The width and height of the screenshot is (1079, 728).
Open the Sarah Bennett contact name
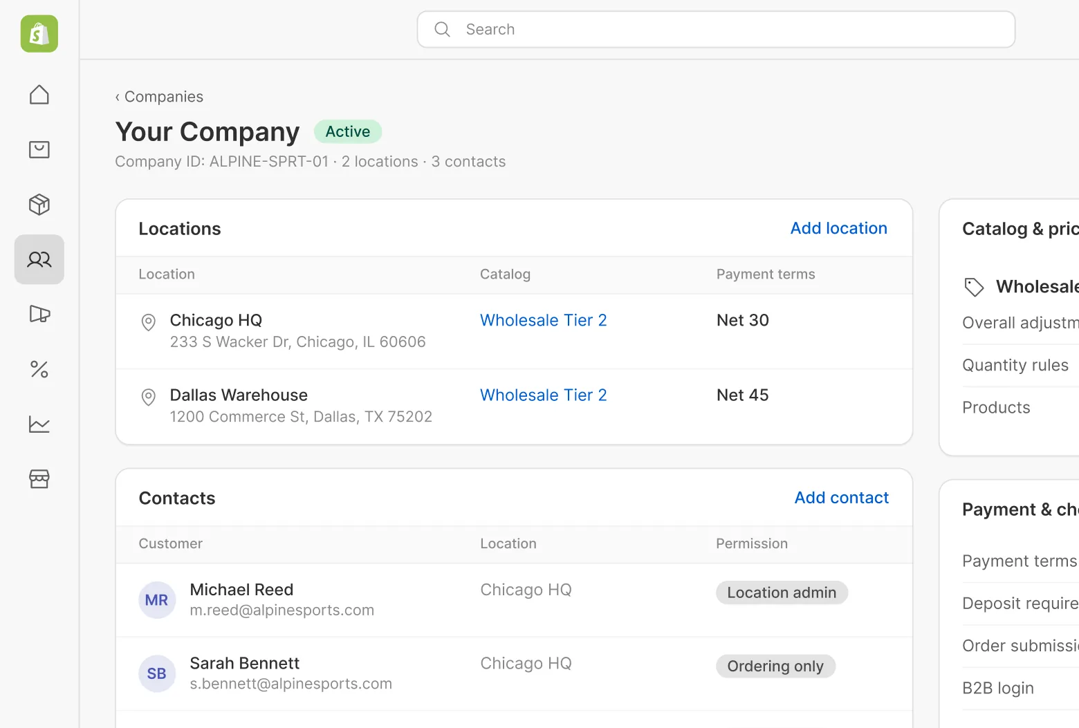coord(245,663)
